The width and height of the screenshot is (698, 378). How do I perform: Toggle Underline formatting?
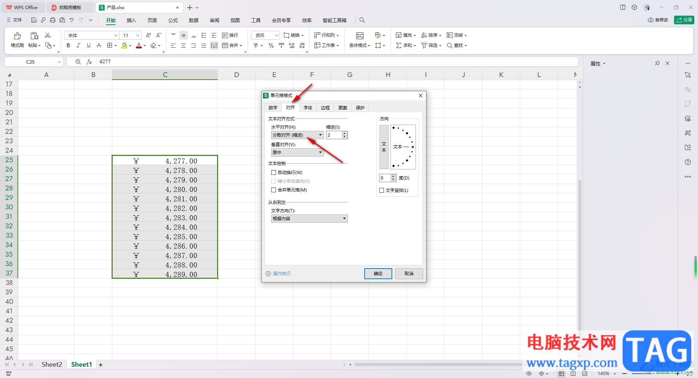coord(88,45)
